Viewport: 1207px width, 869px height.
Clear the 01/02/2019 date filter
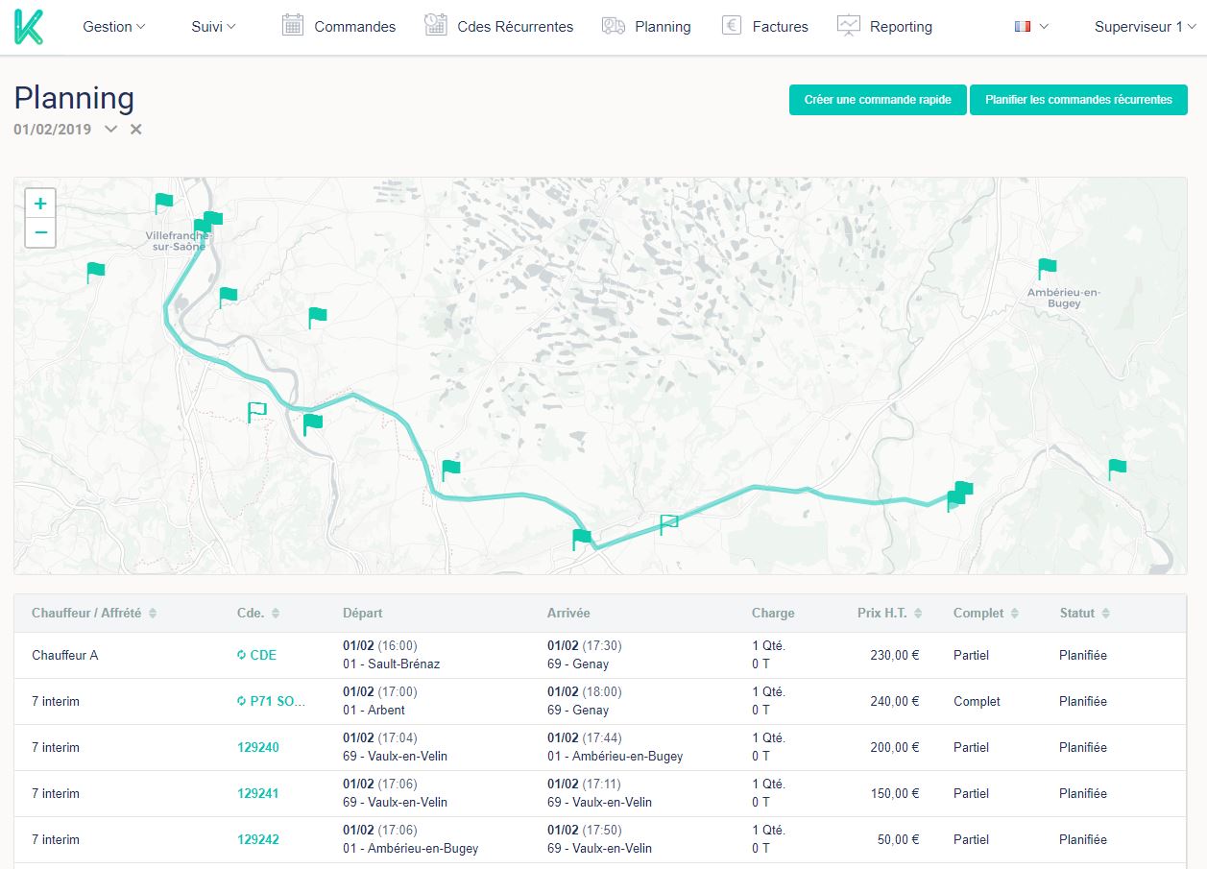tap(136, 129)
